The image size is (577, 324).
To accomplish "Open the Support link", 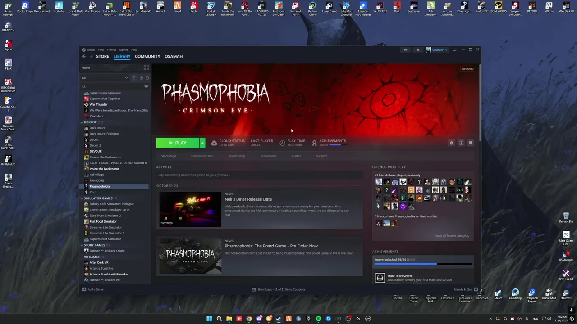I will (321, 156).
